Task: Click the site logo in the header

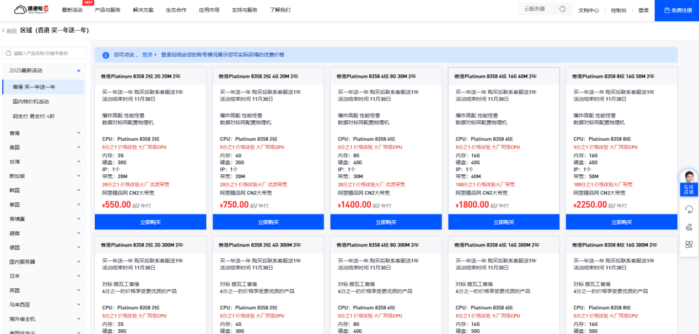Action: pos(31,10)
